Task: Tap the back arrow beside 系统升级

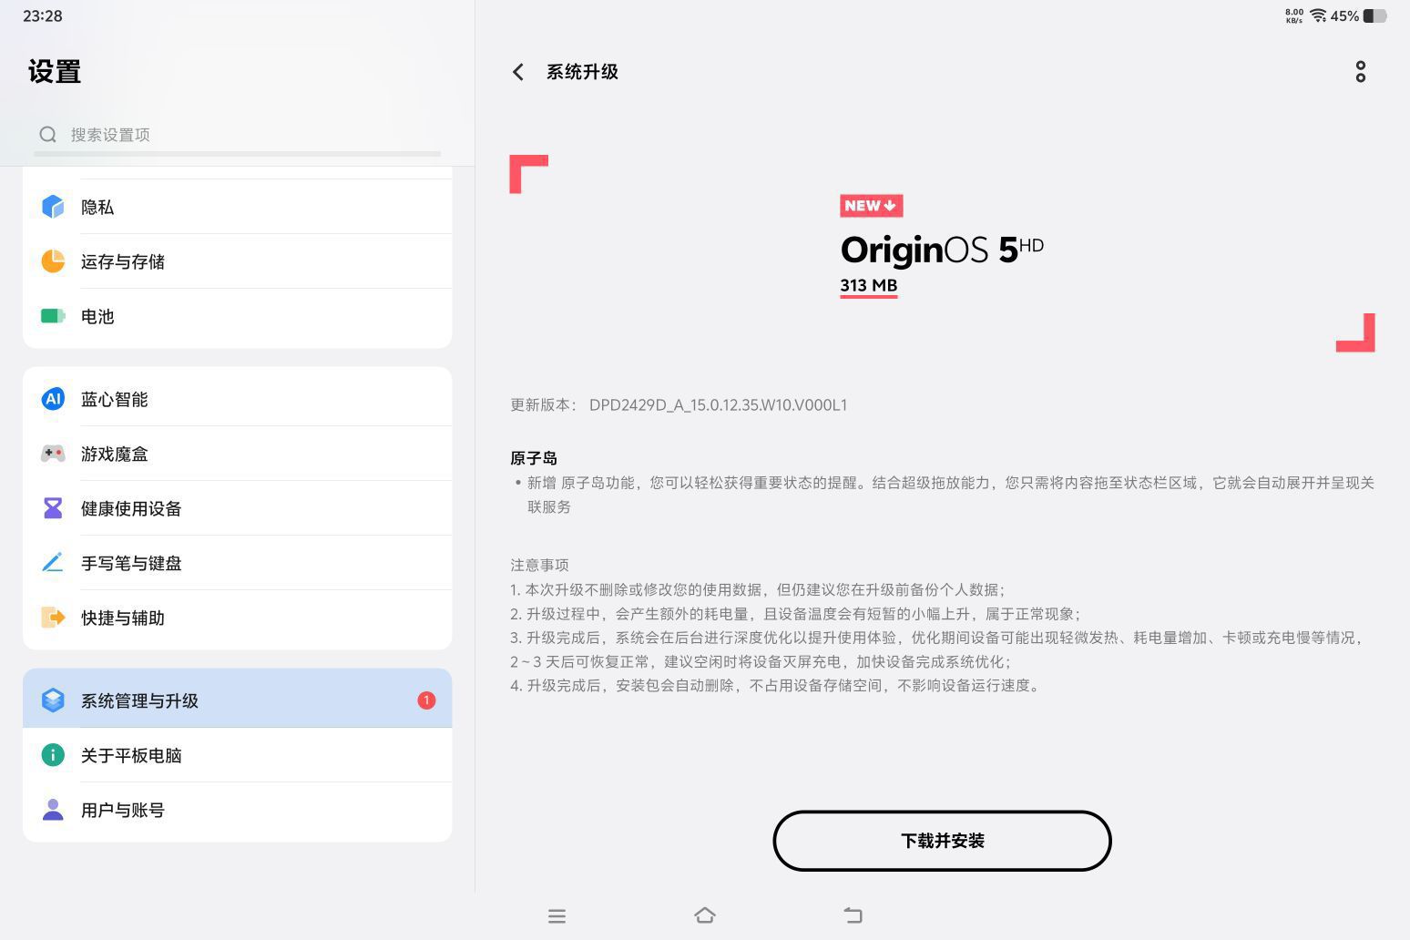Action: pyautogui.click(x=518, y=72)
